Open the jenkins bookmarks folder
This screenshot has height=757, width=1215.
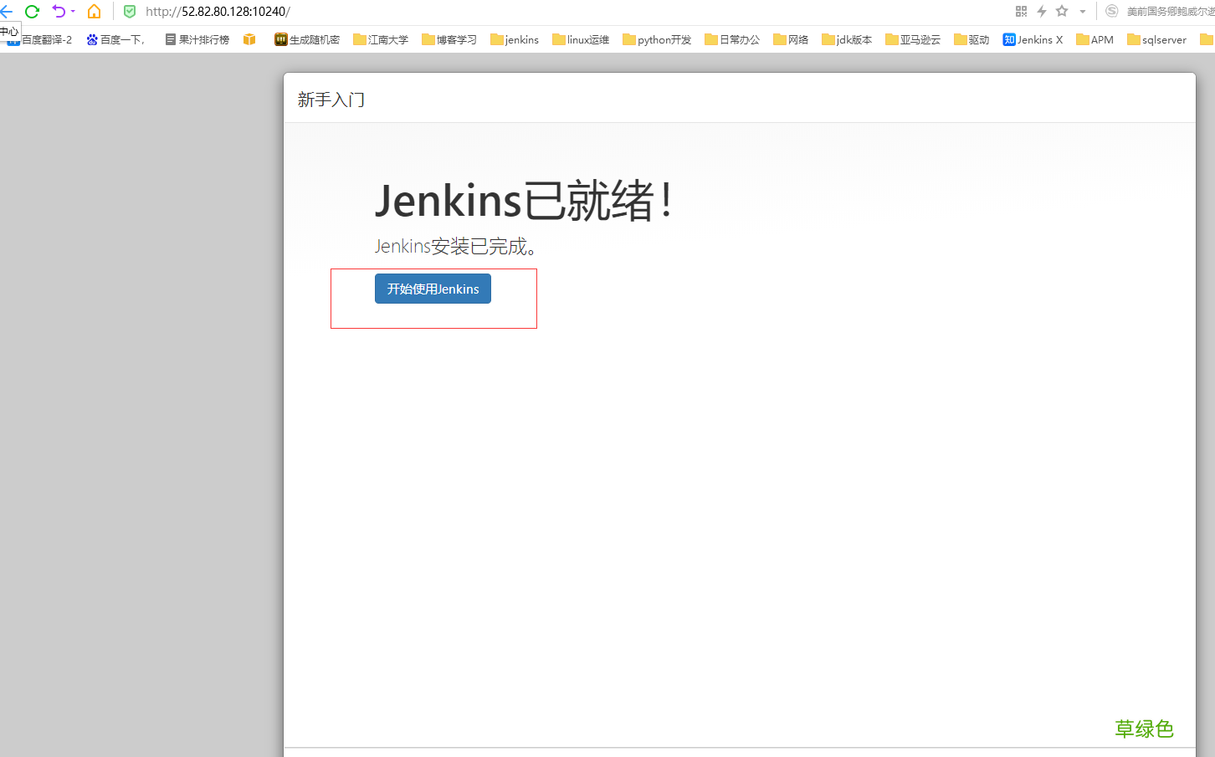click(x=515, y=38)
